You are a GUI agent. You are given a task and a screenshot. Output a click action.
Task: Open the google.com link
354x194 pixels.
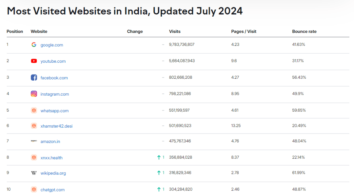[x=52, y=45]
